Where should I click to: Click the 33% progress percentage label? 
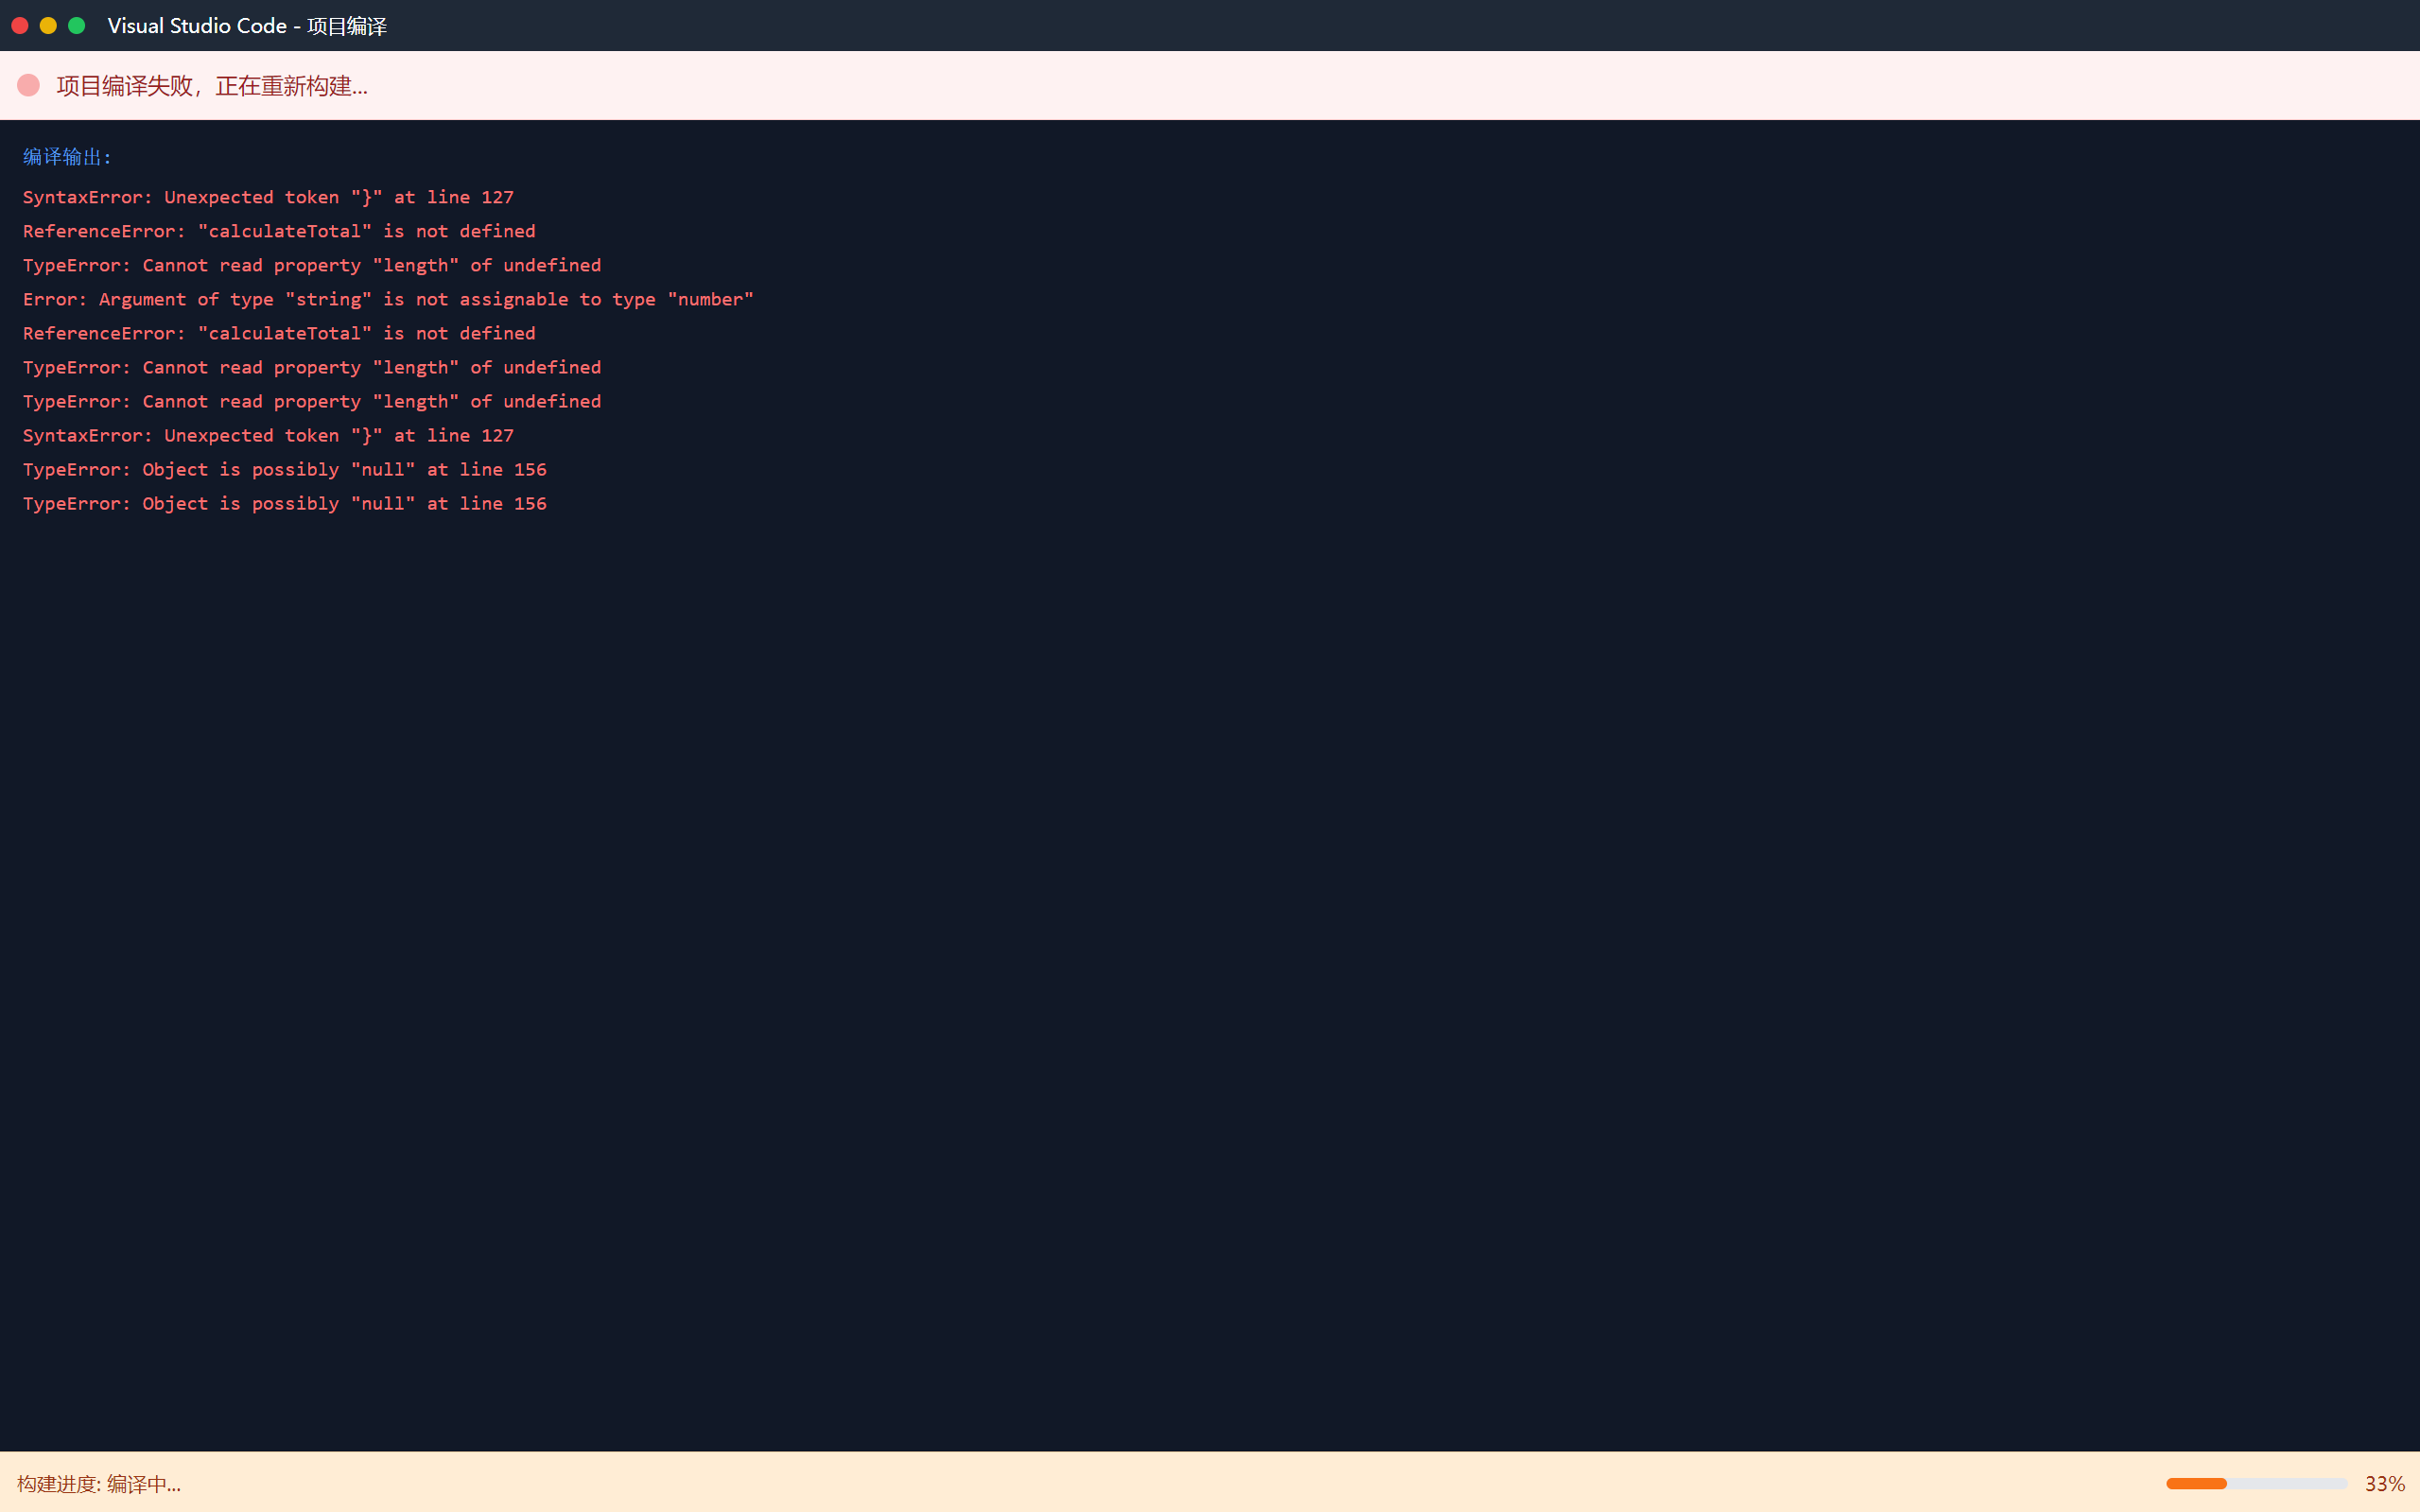point(2384,1483)
